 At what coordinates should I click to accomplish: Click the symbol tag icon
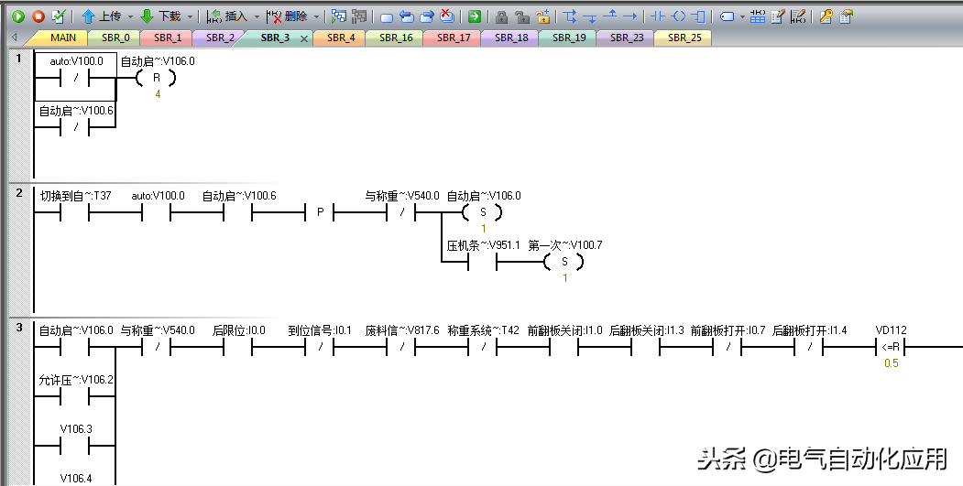click(727, 17)
